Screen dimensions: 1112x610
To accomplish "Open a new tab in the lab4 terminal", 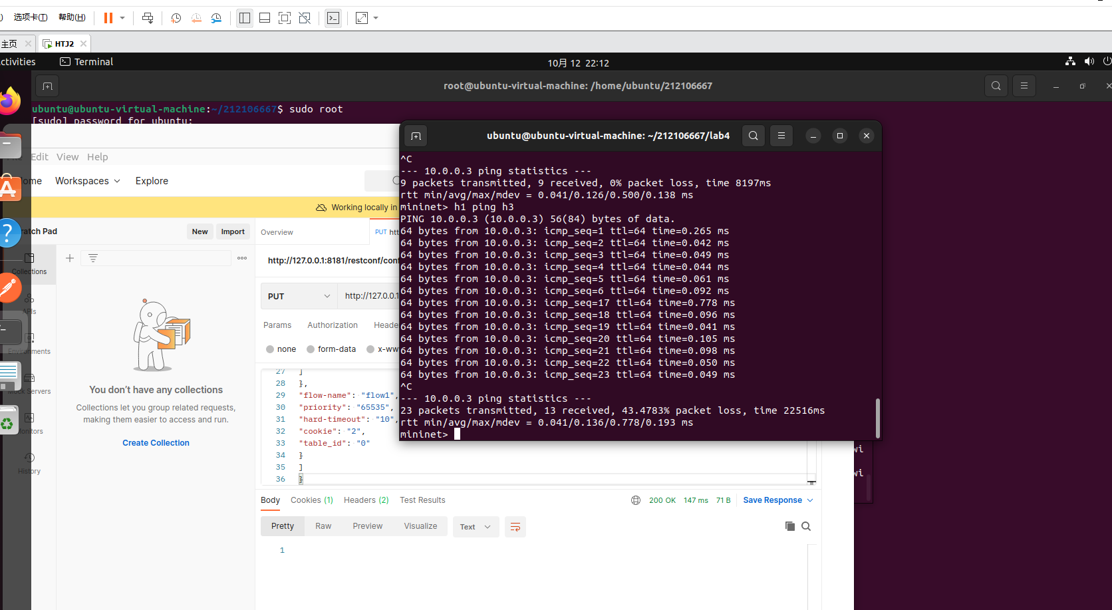I will [416, 136].
